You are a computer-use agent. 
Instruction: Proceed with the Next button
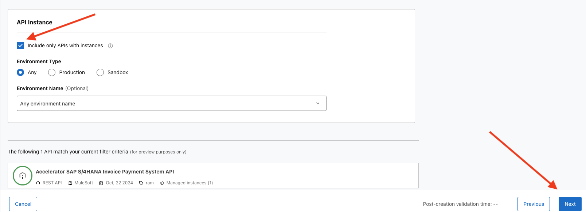570,204
